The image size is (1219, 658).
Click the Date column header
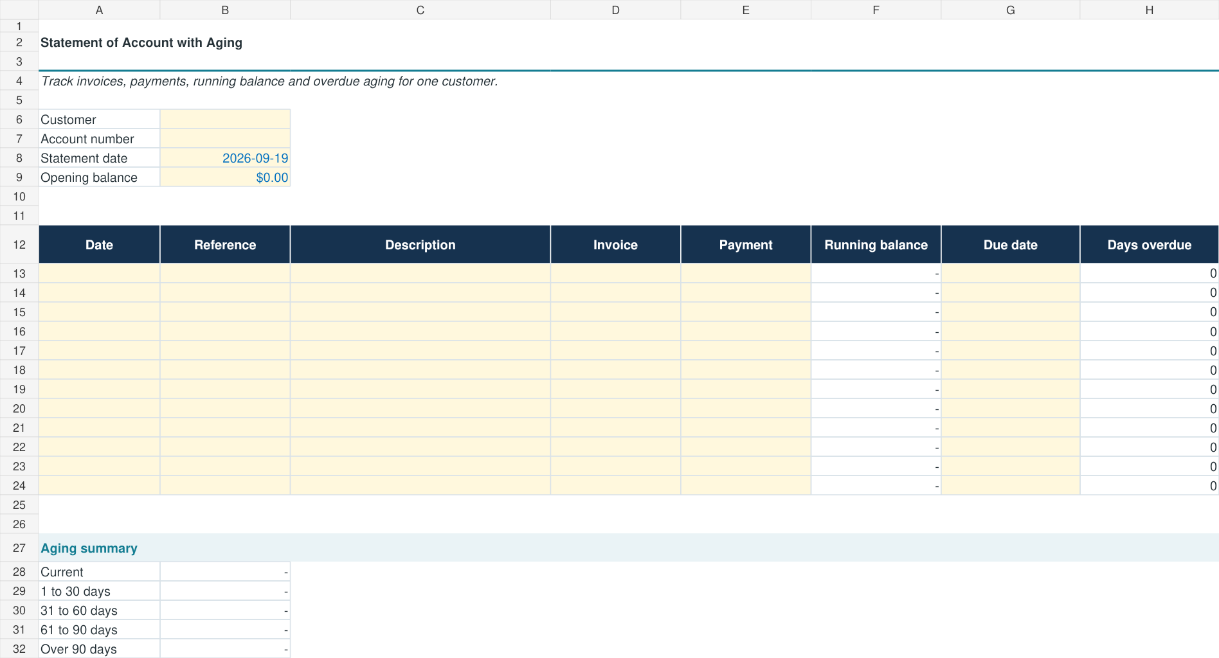point(99,245)
